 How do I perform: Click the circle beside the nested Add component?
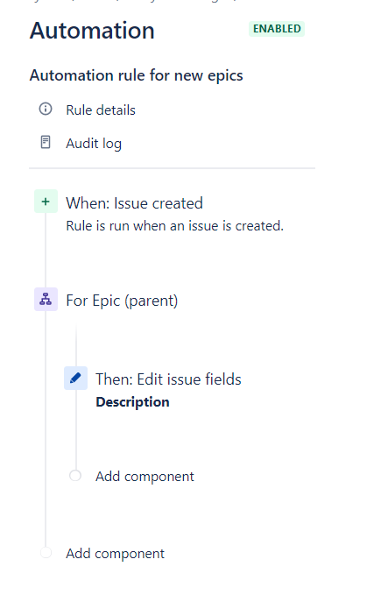(x=75, y=476)
